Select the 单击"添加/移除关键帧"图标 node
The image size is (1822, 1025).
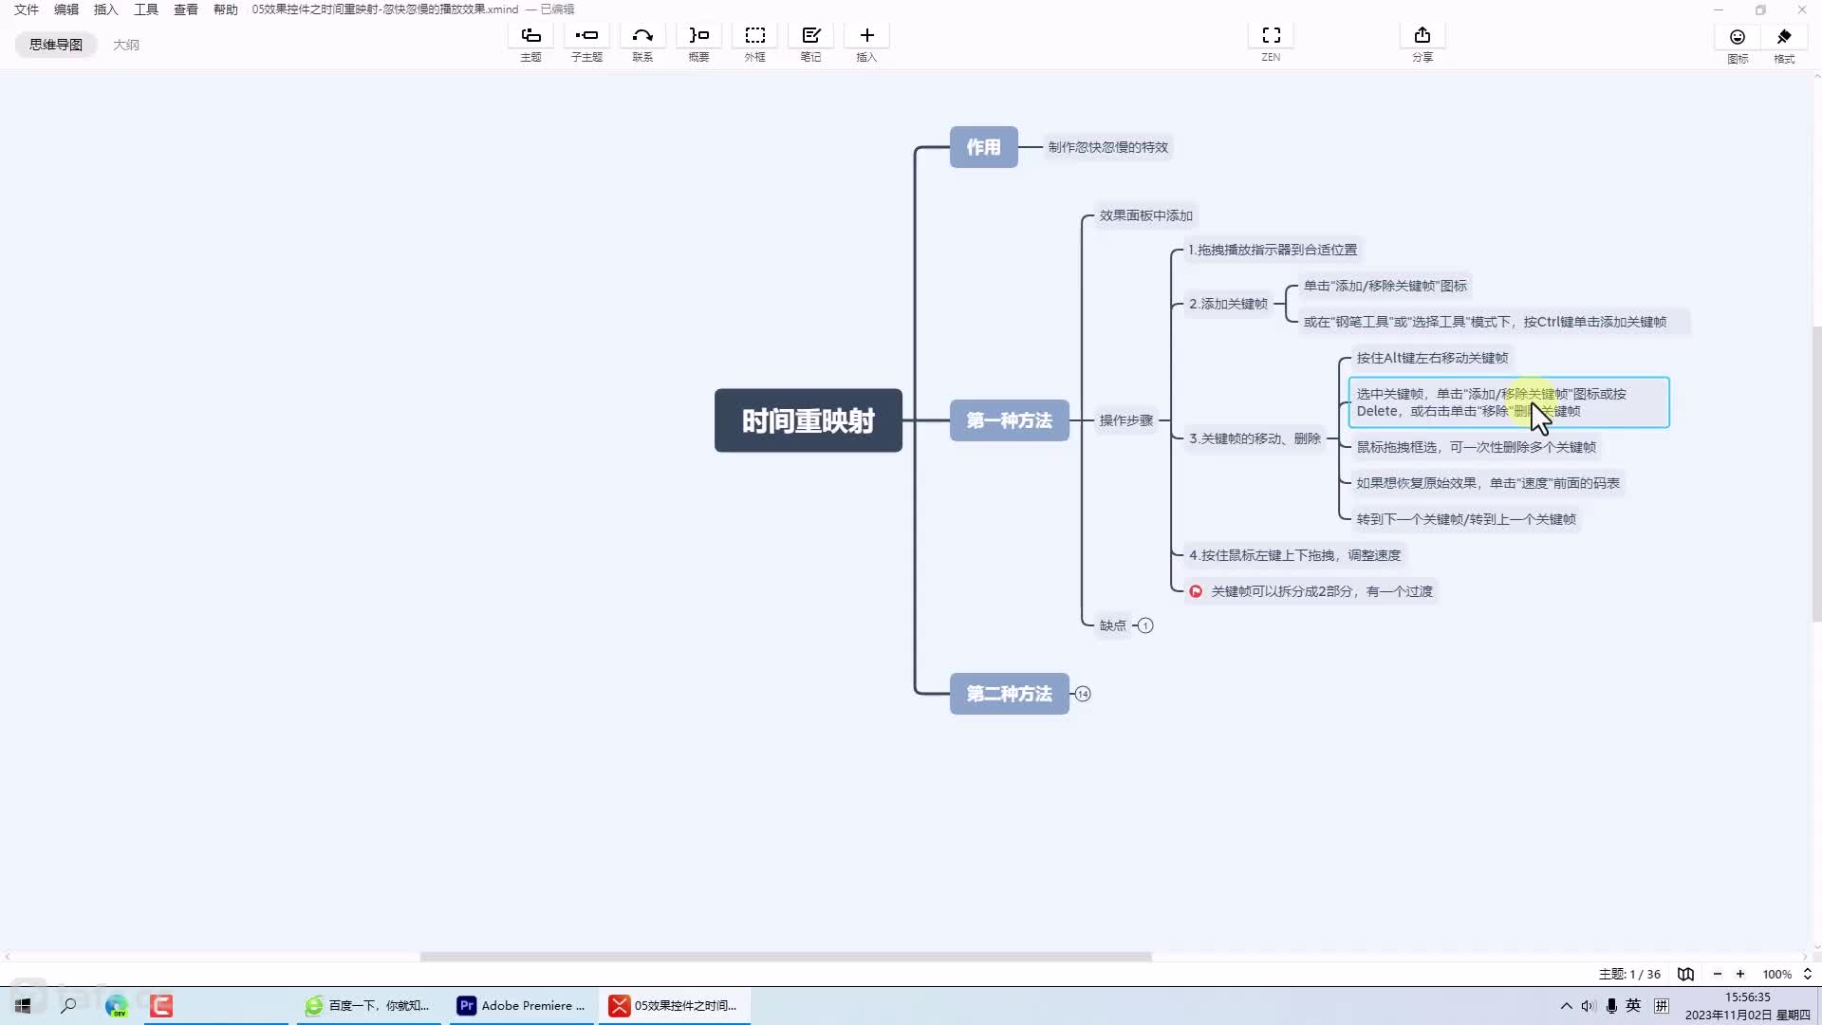point(1385,286)
